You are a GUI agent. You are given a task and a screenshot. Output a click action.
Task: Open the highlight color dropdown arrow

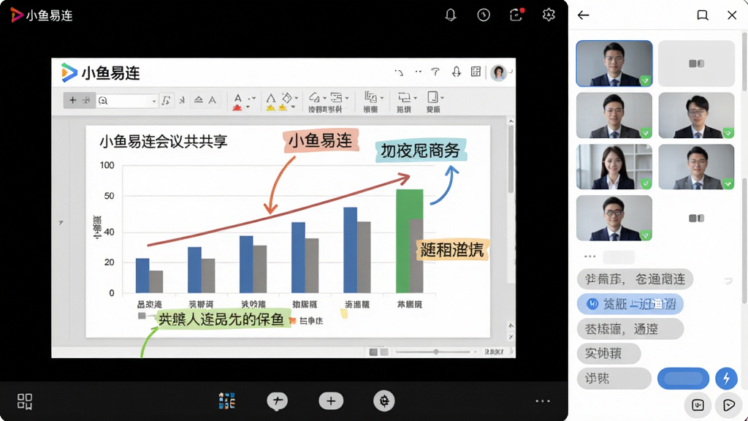point(293,107)
